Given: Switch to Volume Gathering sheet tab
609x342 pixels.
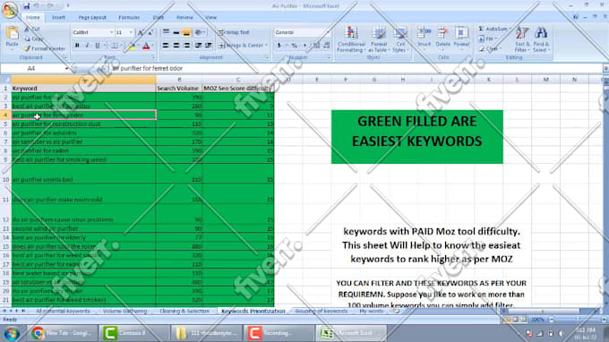Looking at the screenshot, I should (x=124, y=312).
